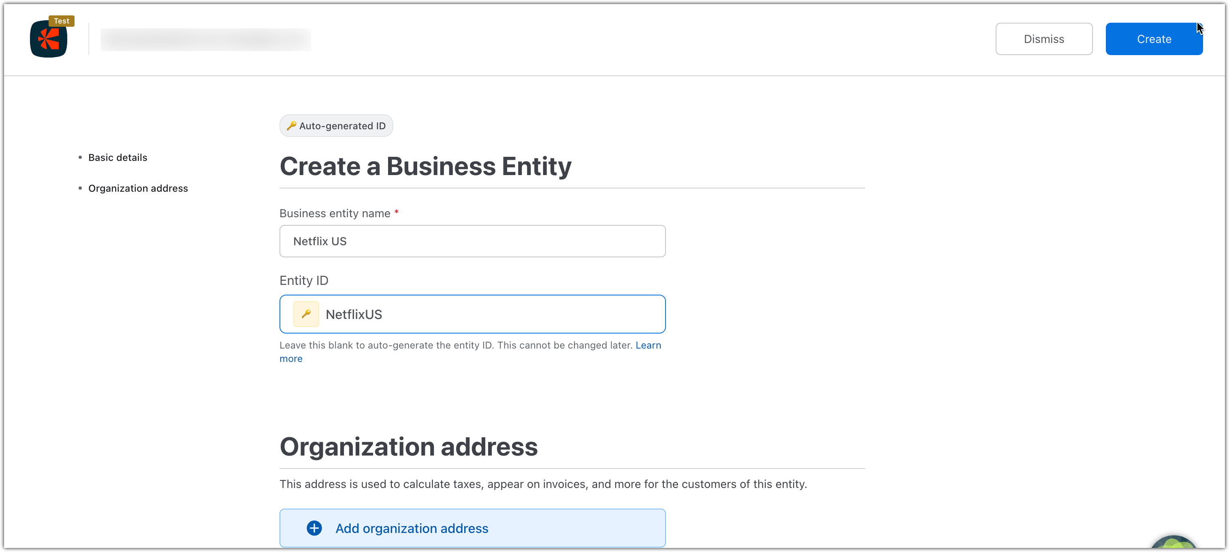Click the bullet beside Organization address in sidebar
Viewport: 1229px width, 552px height.
[80, 188]
